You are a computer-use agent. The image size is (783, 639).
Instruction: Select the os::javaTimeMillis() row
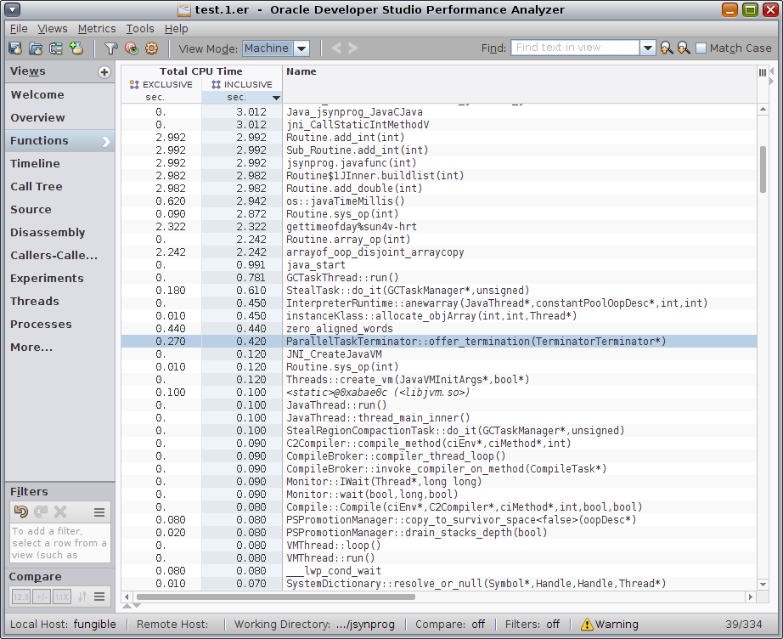pyautogui.click(x=439, y=201)
